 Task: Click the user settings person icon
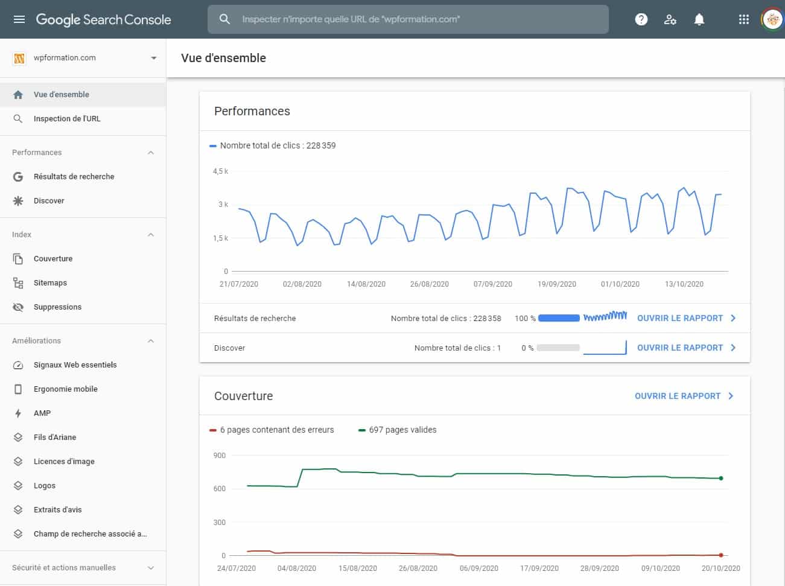point(670,19)
